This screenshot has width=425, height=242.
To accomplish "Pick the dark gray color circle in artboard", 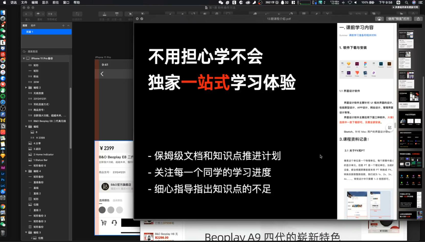I will [102, 210].
